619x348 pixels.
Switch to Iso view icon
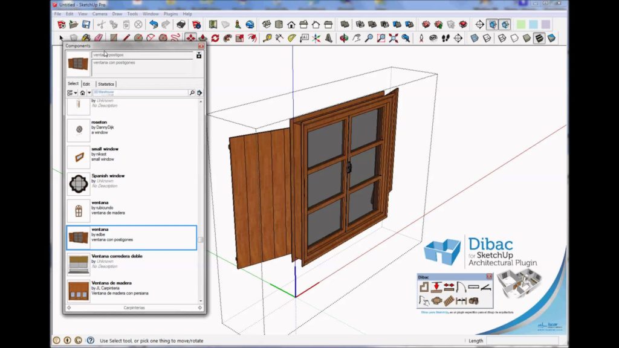point(267,24)
